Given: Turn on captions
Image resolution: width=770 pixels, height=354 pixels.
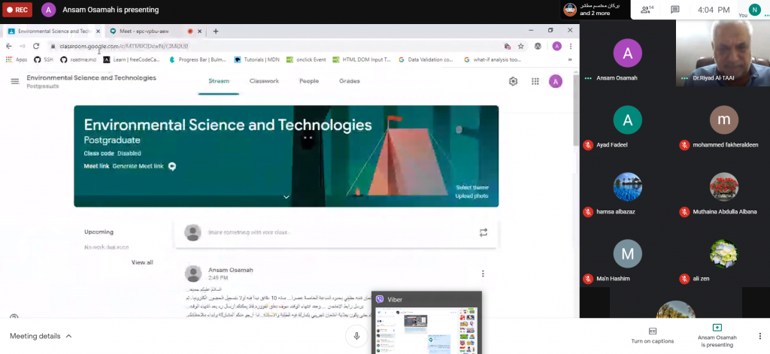Looking at the screenshot, I should [653, 335].
